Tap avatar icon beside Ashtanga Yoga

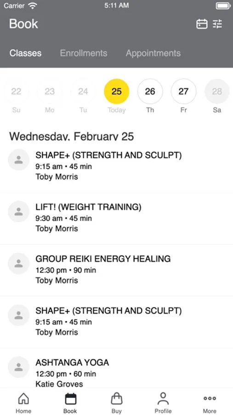[18, 367]
